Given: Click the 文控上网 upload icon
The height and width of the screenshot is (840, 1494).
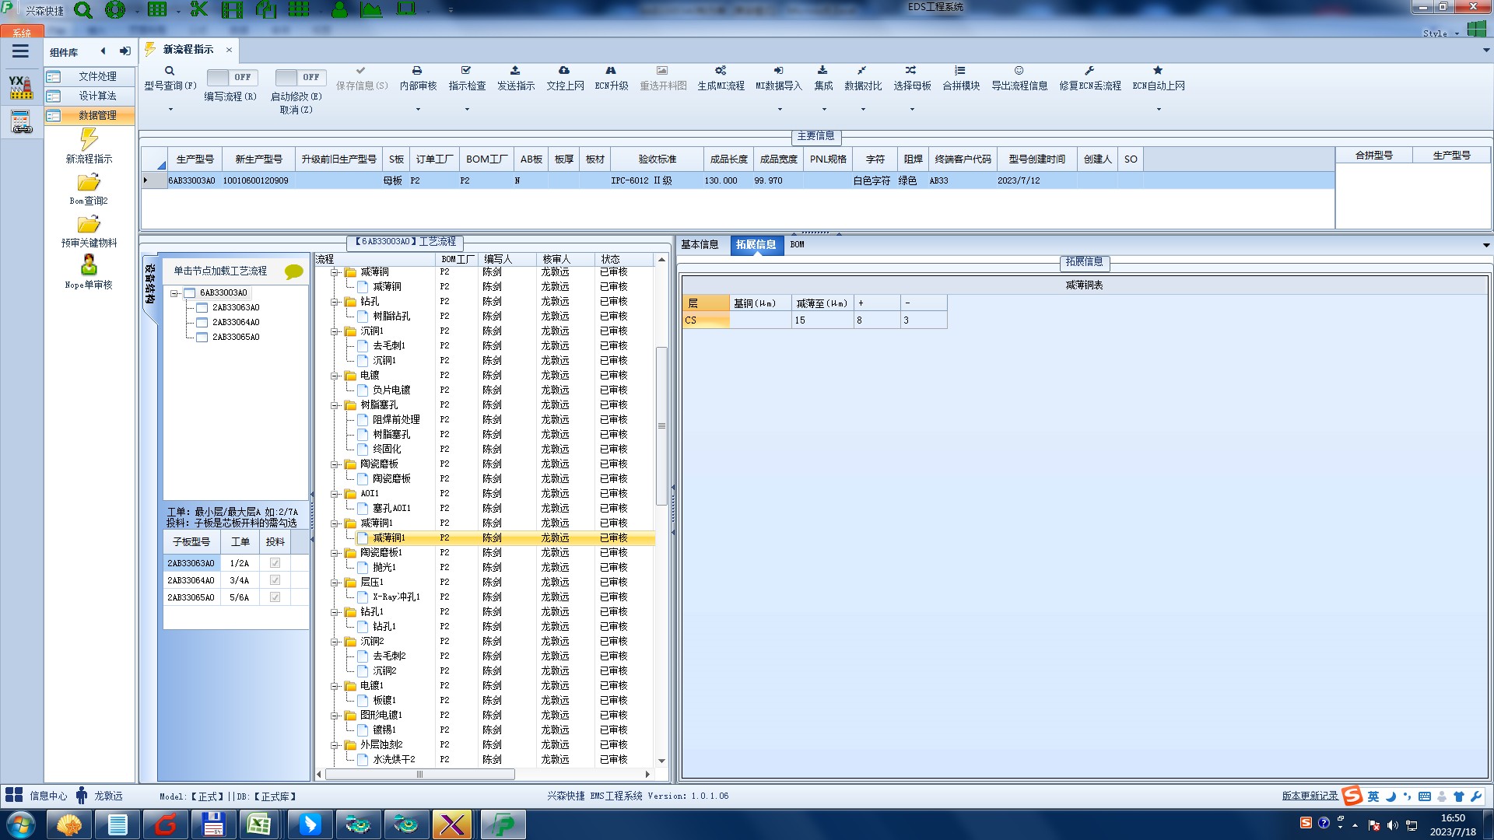Looking at the screenshot, I should pos(564,71).
